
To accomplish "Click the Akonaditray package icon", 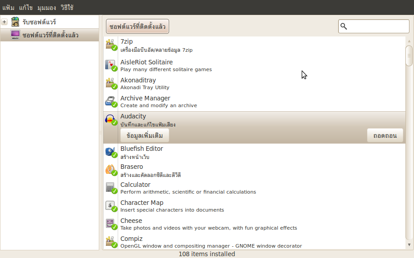I will pos(111,83).
